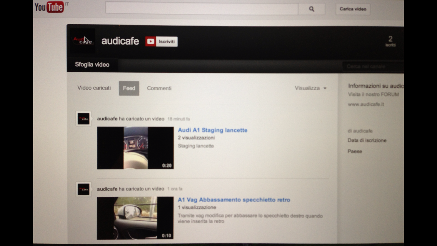Open A1 Vag Abbassamento specchietto retro link
Screen dimensions: 437x246
(234, 200)
